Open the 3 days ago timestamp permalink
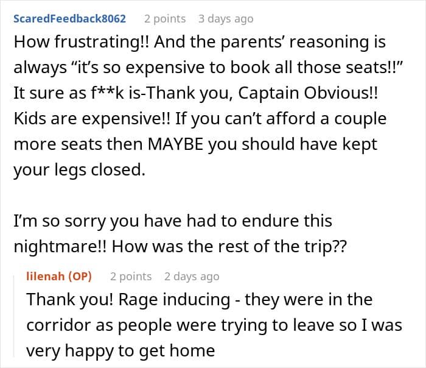The height and width of the screenshot is (368, 426). [226, 19]
